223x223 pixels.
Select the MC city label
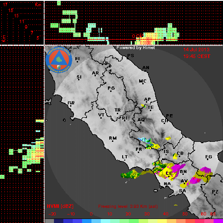pyautogui.click(x=143, y=81)
